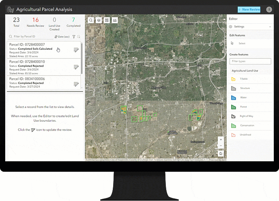Update review for parcel 0728400007
This screenshot has height=201, width=279.
pos(76,50)
